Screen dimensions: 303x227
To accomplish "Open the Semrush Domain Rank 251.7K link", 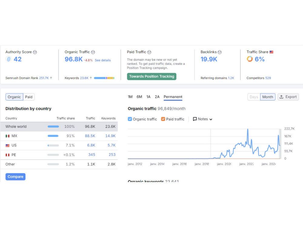I will point(44,78).
